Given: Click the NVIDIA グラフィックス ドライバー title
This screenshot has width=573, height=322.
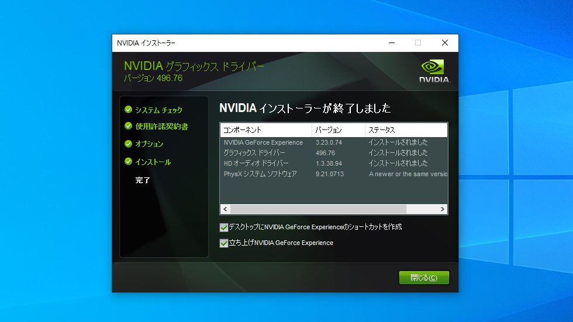Looking at the screenshot, I should [194, 66].
